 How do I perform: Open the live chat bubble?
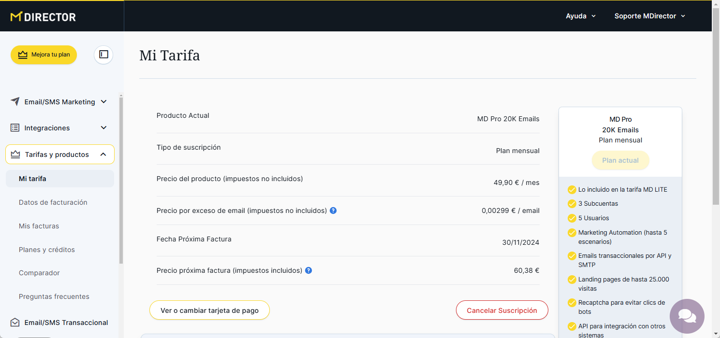pos(687,316)
